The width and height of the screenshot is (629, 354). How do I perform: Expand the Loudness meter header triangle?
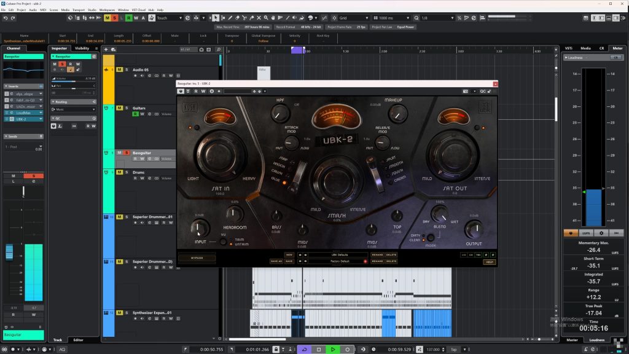point(566,58)
